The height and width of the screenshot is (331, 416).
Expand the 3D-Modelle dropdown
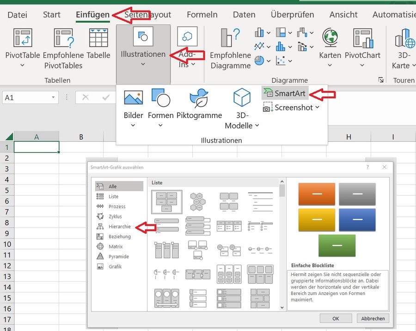click(257, 126)
